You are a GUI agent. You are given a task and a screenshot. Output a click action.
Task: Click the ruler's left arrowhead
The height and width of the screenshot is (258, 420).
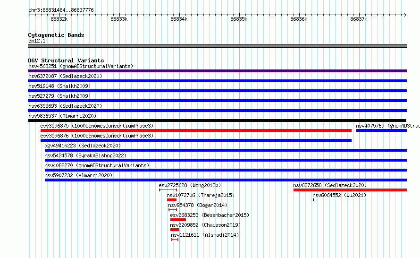point(29,15)
